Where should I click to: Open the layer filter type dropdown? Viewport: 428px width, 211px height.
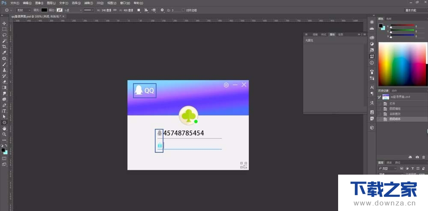coord(387,169)
